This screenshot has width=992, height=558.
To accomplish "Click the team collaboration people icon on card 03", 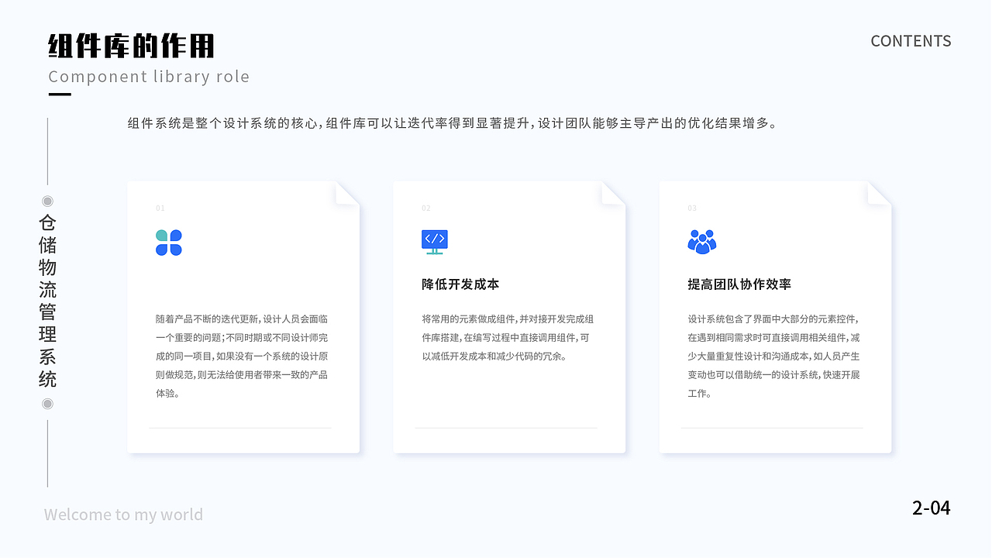I will click(x=702, y=241).
